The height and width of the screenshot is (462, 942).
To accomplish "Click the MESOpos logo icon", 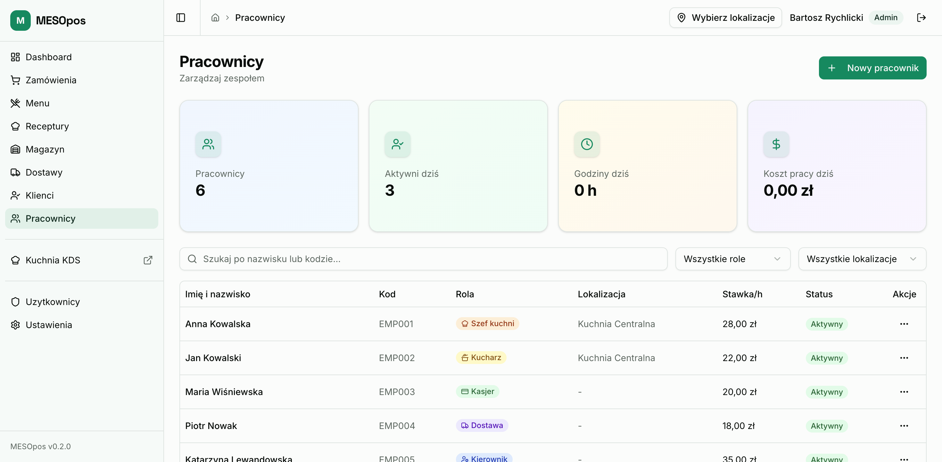I will [x=21, y=21].
